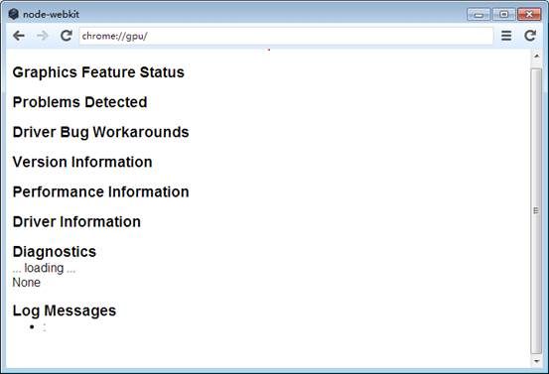Image resolution: width=549 pixels, height=374 pixels.
Task: Reload page with left refresh icon
Action: click(x=67, y=36)
